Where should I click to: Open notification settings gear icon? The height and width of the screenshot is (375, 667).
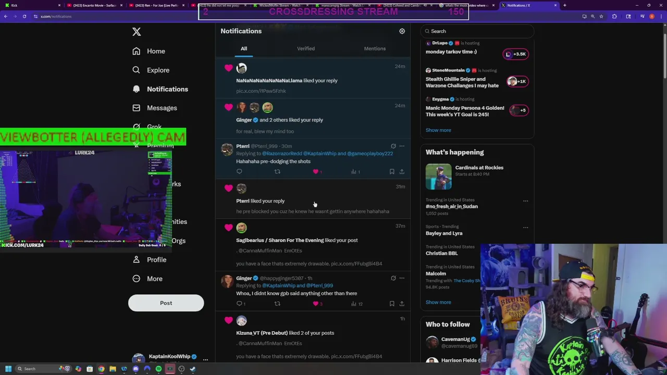[x=402, y=31]
